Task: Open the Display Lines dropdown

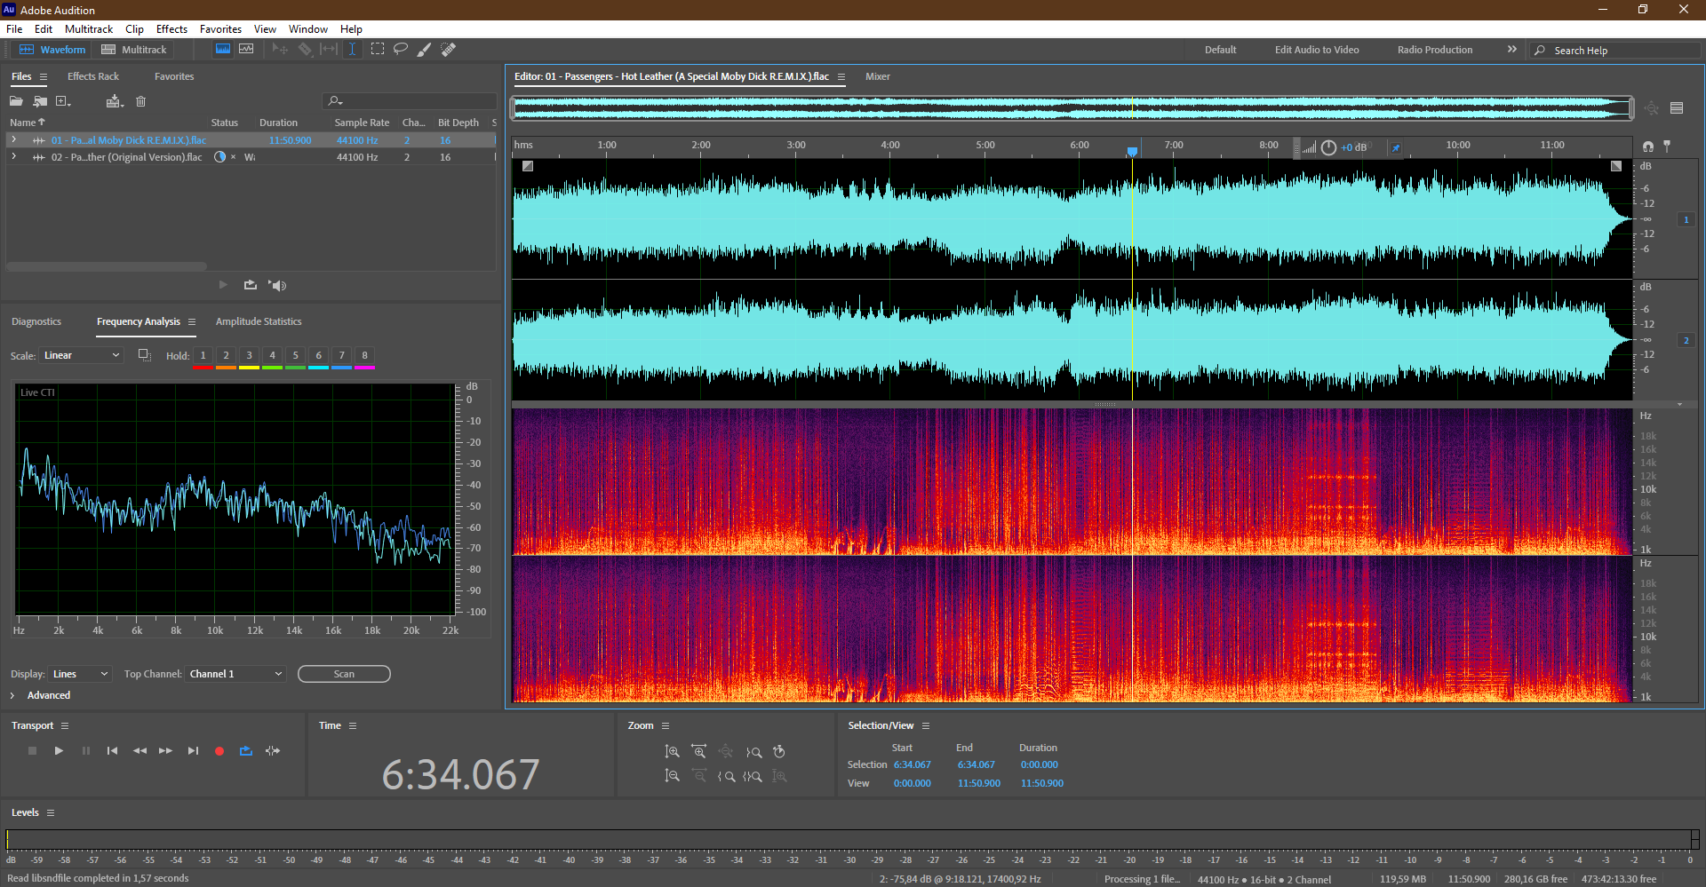Action: pyautogui.click(x=80, y=674)
